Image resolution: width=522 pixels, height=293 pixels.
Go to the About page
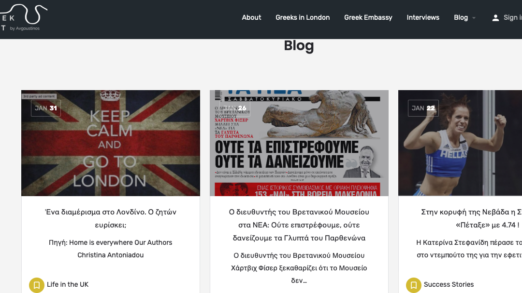(x=251, y=17)
